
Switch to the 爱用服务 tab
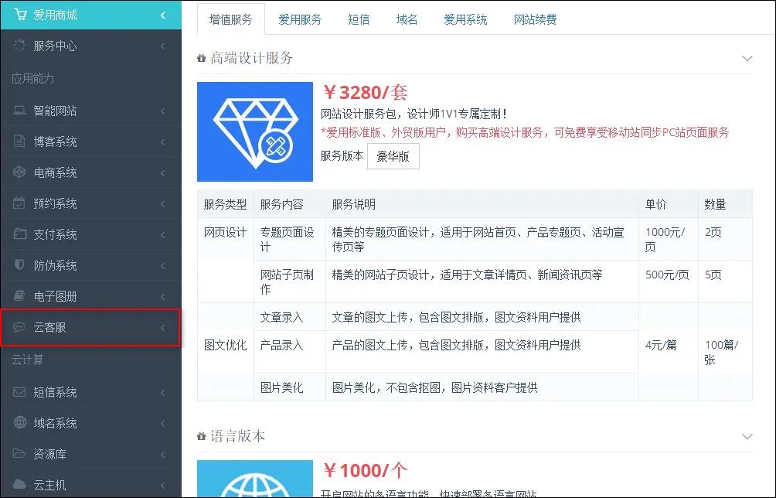pyautogui.click(x=300, y=19)
